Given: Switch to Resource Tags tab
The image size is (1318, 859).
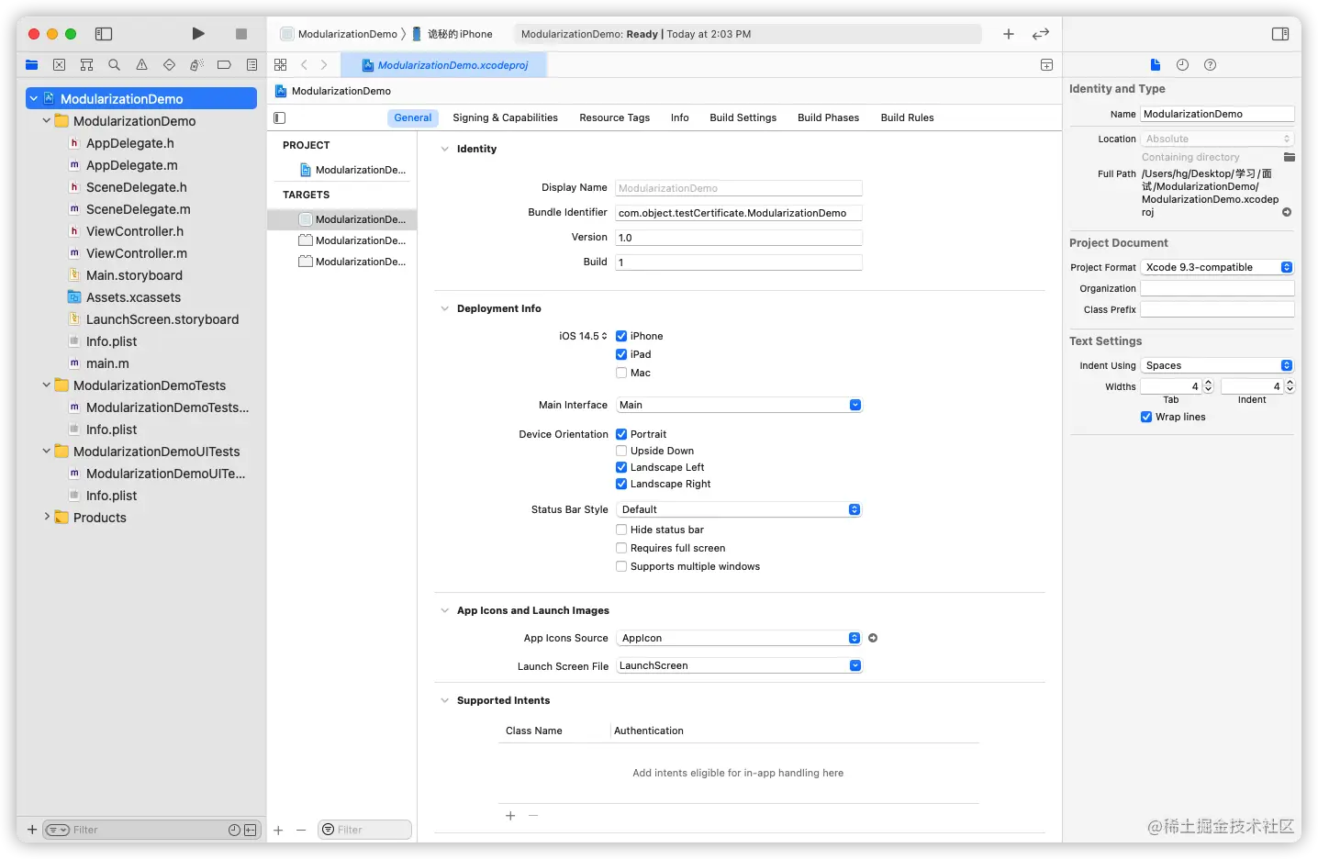Looking at the screenshot, I should pos(614,117).
